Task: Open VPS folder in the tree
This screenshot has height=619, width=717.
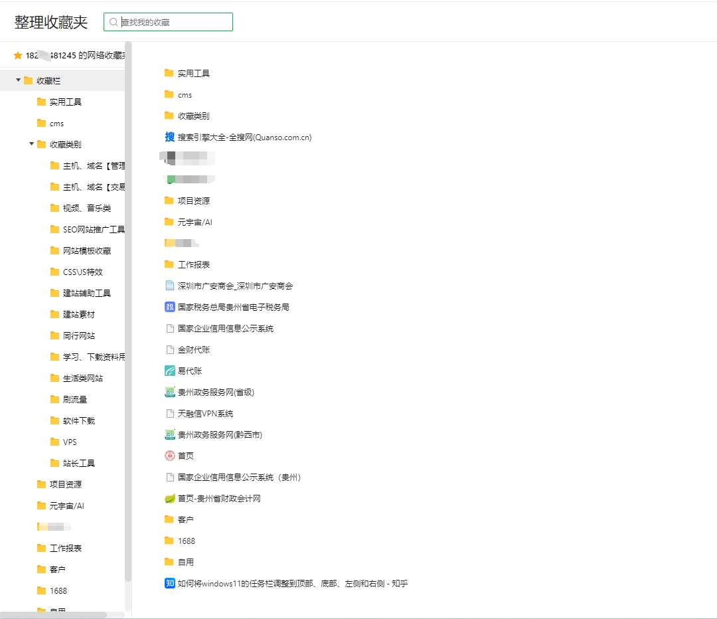Action: tap(70, 442)
